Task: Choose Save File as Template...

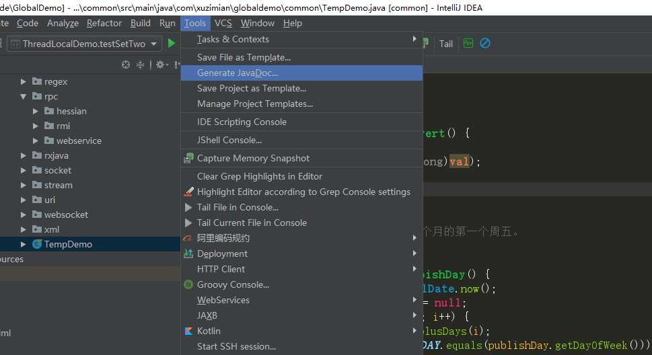Action: (302, 57)
